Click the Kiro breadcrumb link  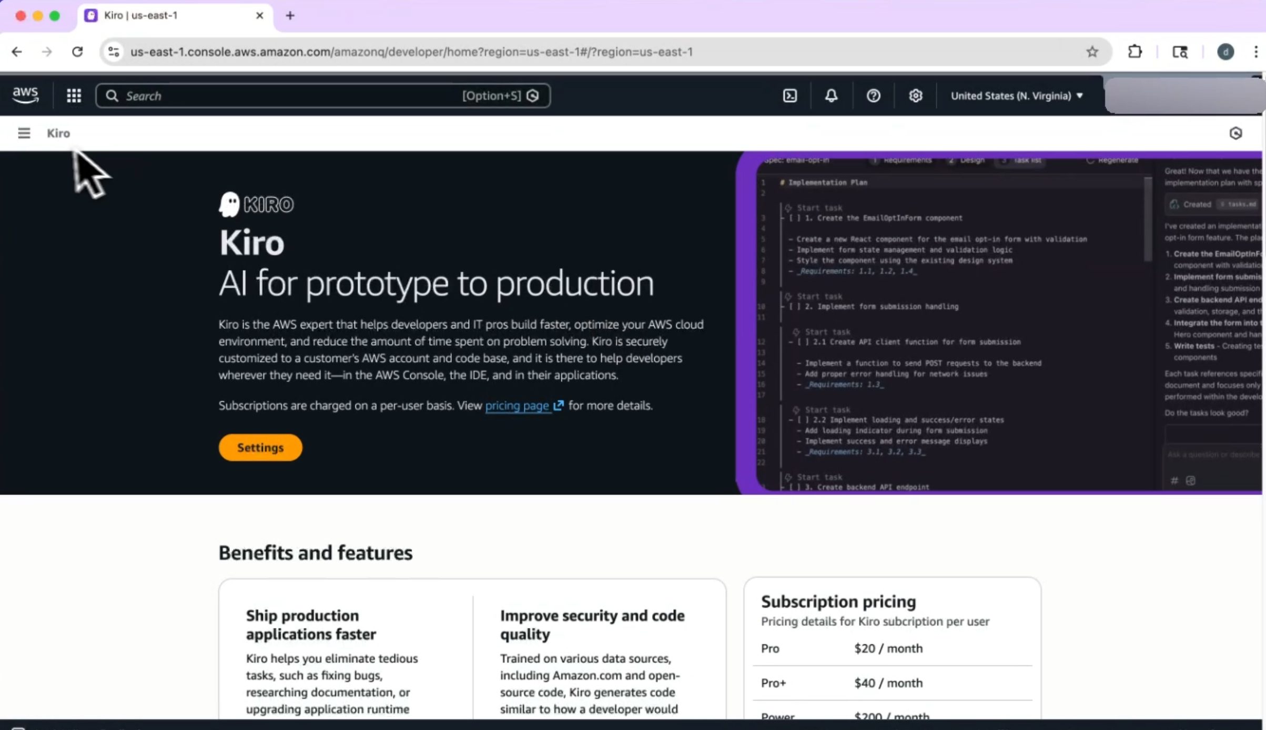coord(58,133)
